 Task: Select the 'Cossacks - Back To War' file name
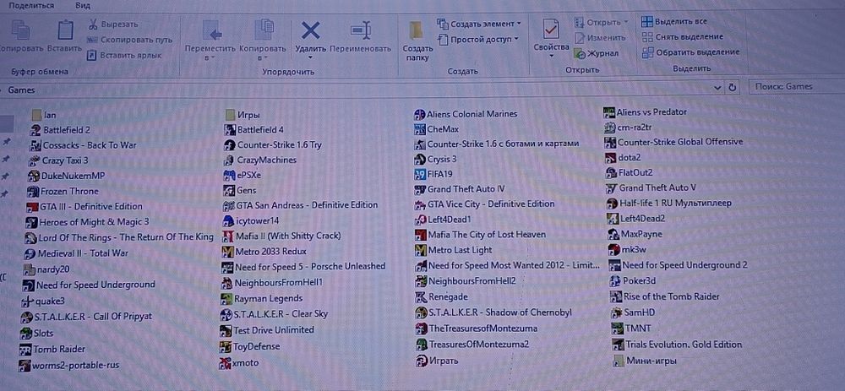point(90,145)
